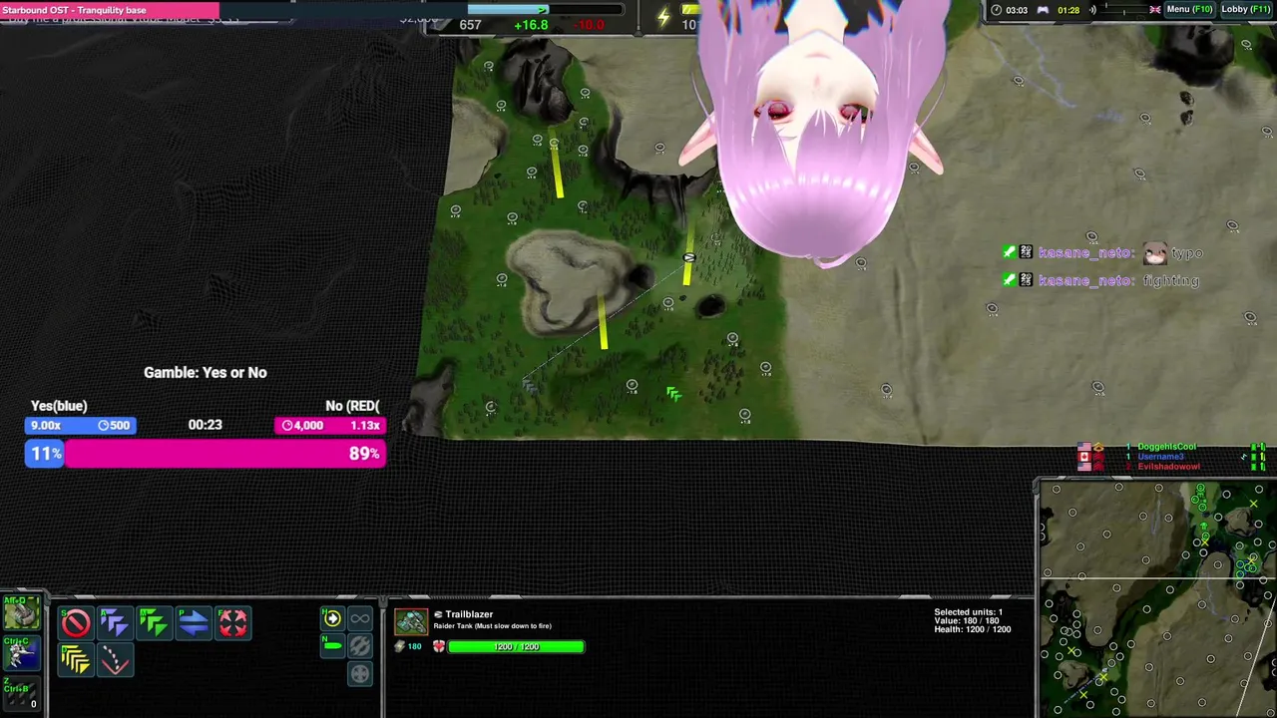
Task: Click the speaker volume icon
Action: [1092, 10]
